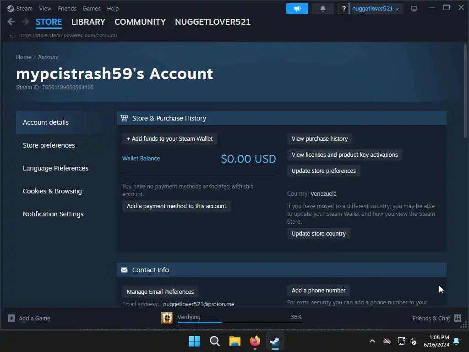
Task: Open the Windows notification center bell
Action: [457, 341]
